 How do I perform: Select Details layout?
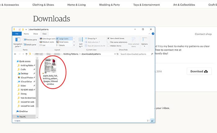pyautogui.click(x=61, y=45)
